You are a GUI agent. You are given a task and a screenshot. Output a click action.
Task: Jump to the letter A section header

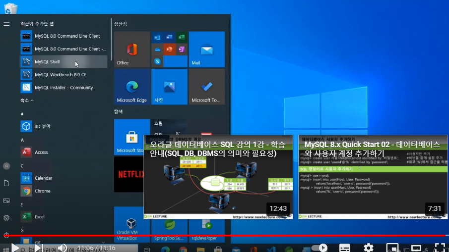click(x=22, y=140)
